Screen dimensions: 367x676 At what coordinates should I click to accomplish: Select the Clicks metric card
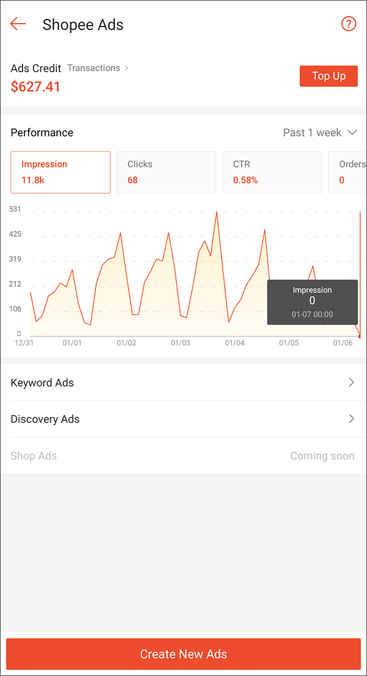pyautogui.click(x=166, y=172)
